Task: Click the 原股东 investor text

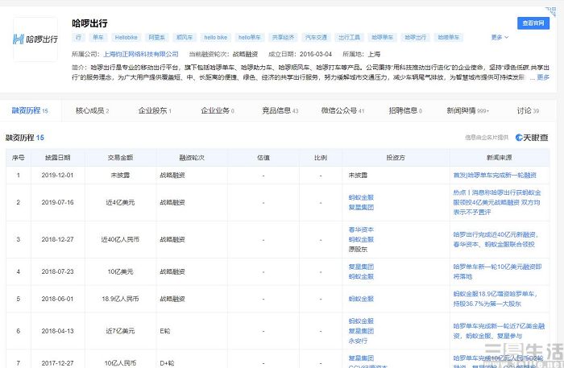Action: 358,249
